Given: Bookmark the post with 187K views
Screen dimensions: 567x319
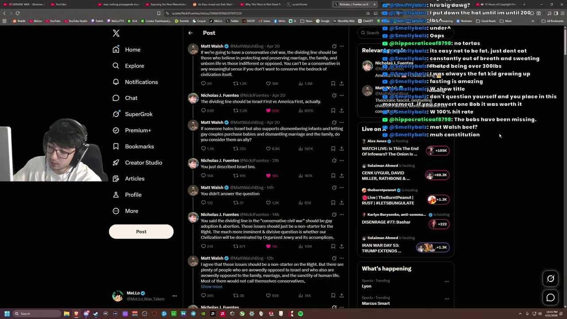Looking at the screenshot, I should point(333,175).
